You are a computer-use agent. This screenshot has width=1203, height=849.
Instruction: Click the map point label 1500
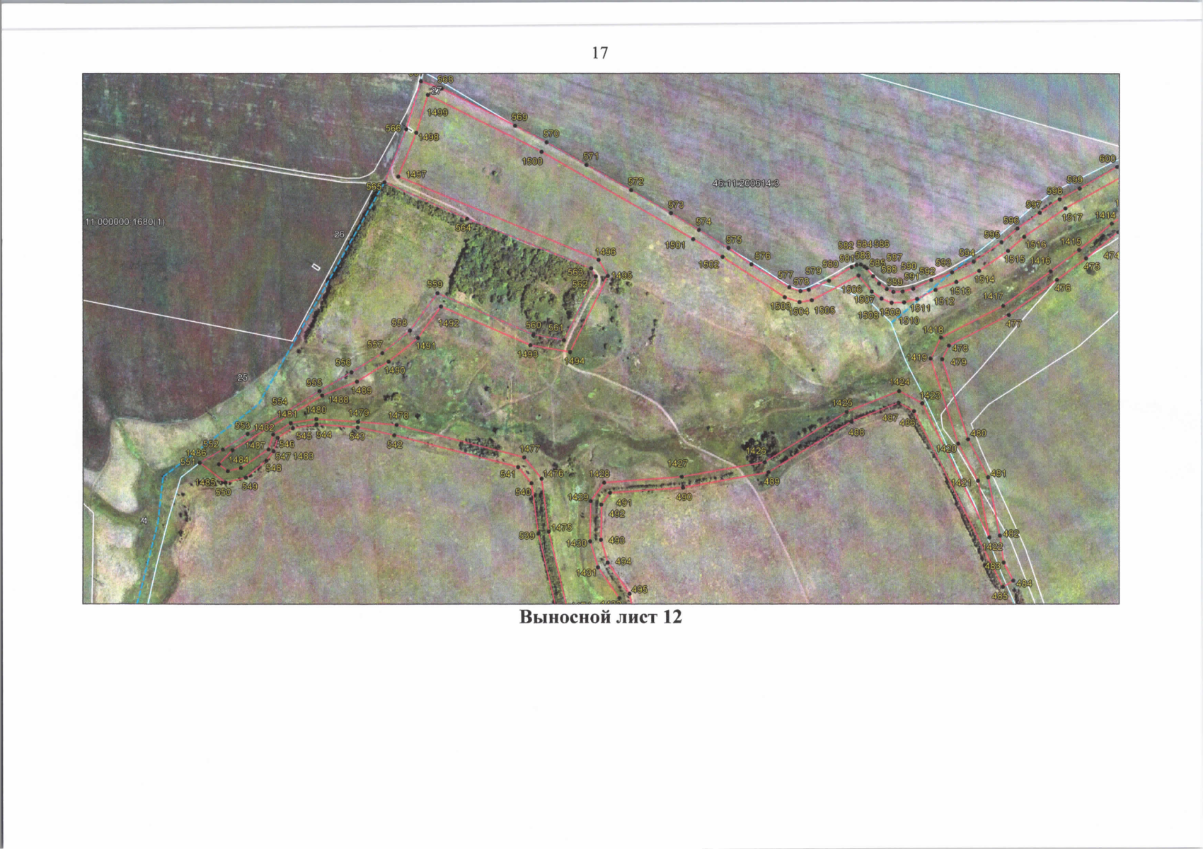point(532,161)
